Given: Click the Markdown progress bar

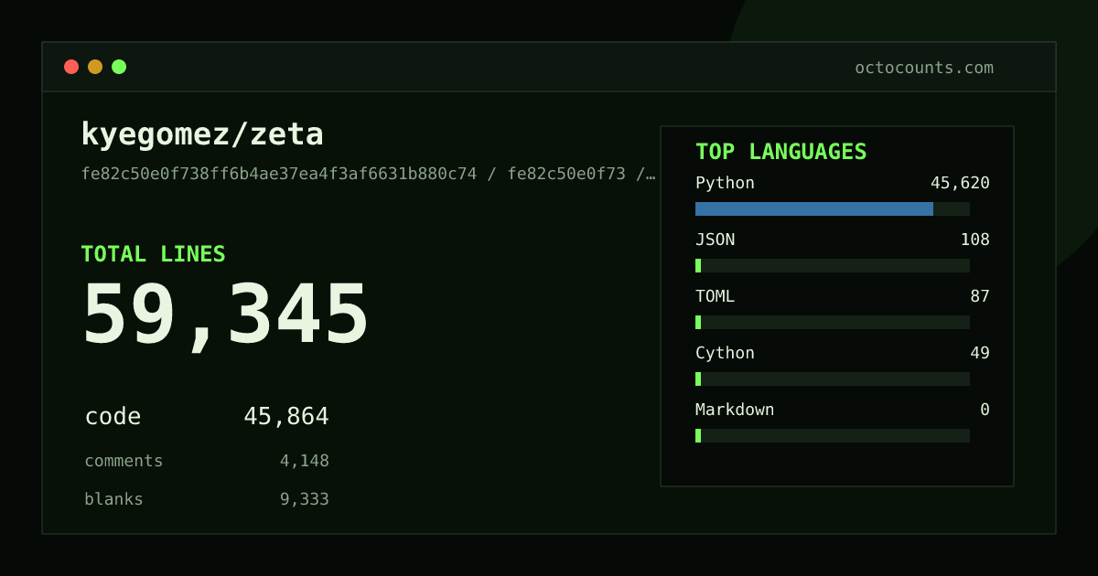Looking at the screenshot, I should coord(833,435).
